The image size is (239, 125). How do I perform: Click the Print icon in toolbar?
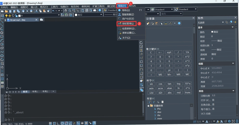(x=23, y=11)
